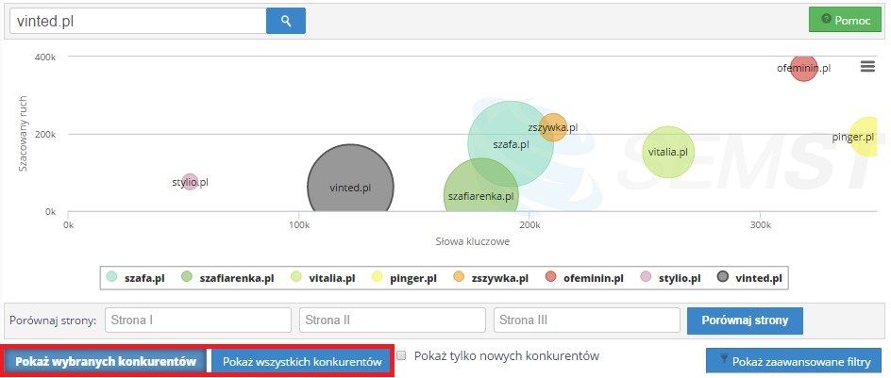Click the ofeminin.pl red bubble
The image size is (891, 378).
coord(803,68)
